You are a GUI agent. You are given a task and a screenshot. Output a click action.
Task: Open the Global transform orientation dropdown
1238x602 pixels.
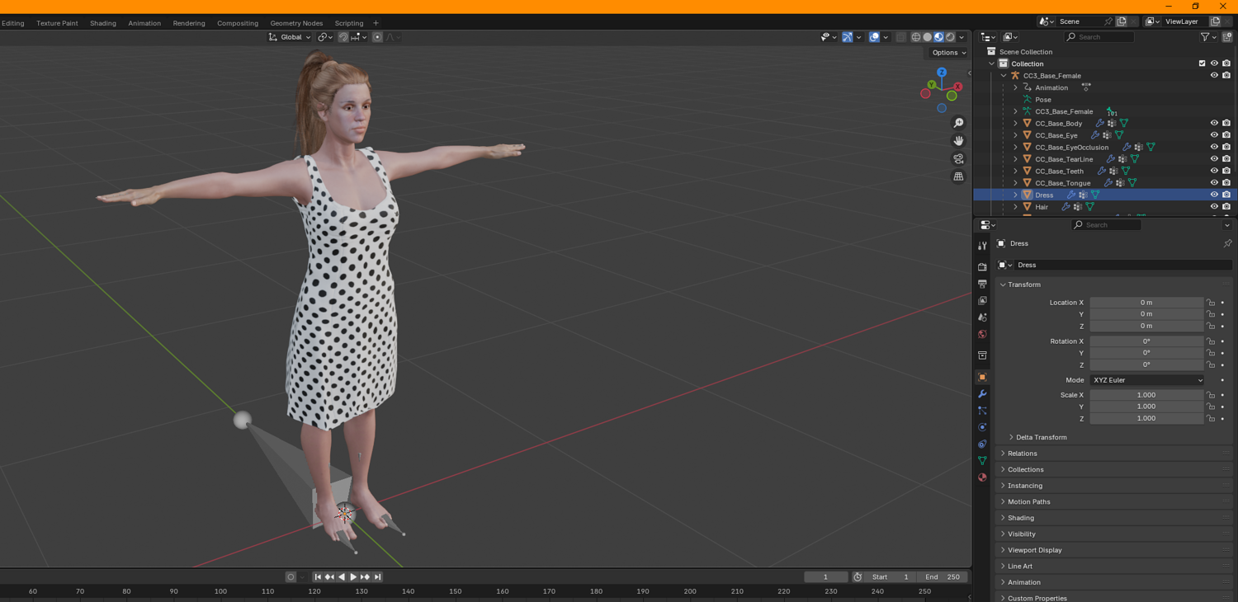291,37
